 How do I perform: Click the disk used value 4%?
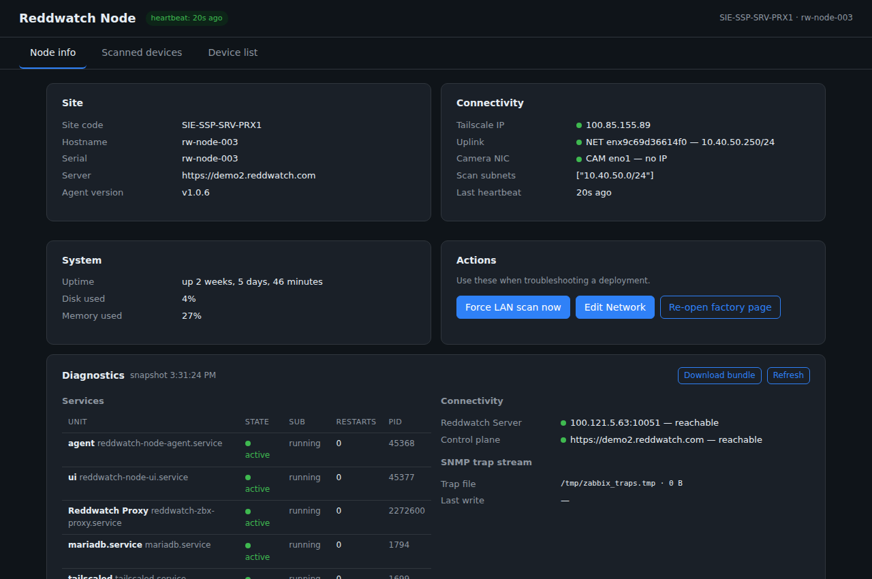(x=189, y=299)
